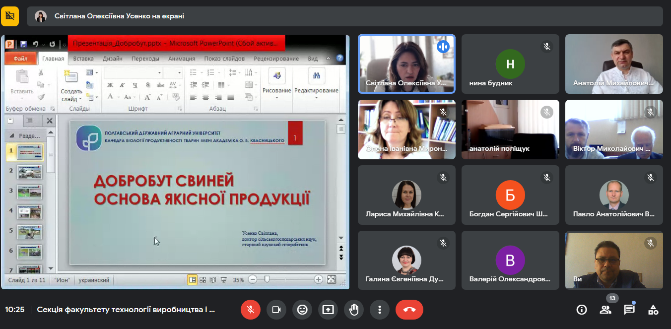This screenshot has width=671, height=329.
Task: Open the Meet reactions emoji button
Action: pos(302,310)
